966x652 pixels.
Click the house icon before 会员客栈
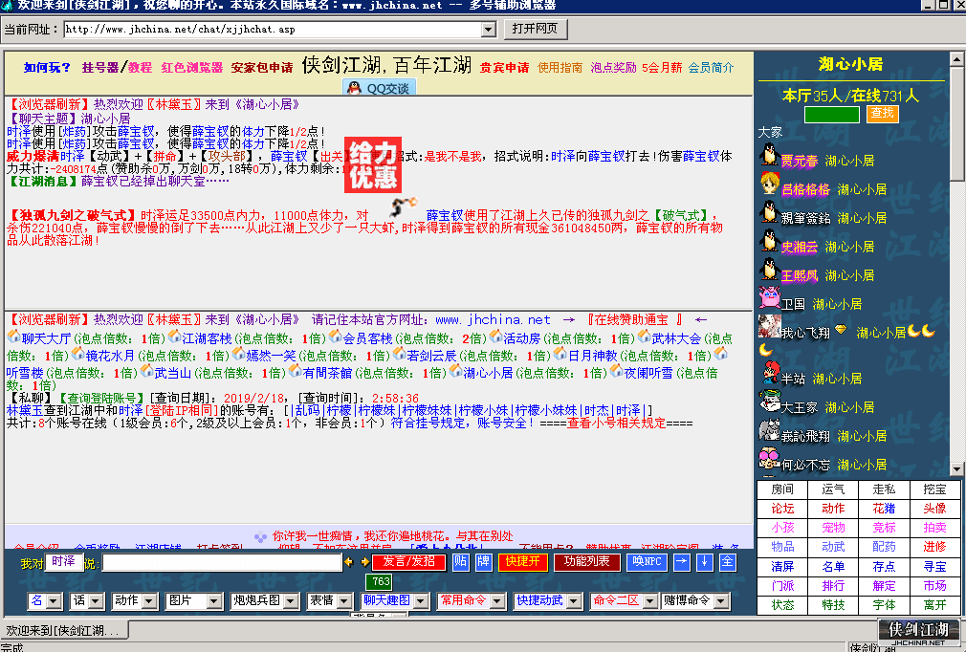tap(335, 337)
